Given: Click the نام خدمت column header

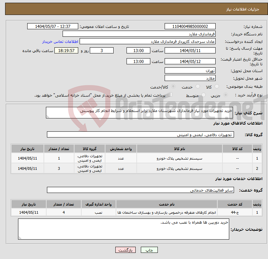Looking at the screenshot, I should [166, 204].
